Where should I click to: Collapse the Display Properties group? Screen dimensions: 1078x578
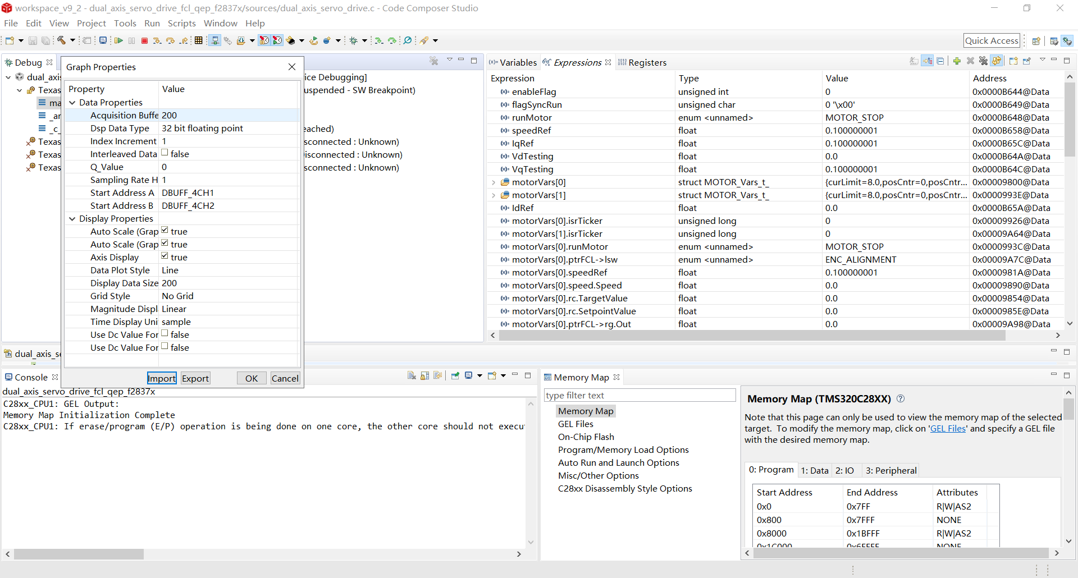[x=72, y=219]
